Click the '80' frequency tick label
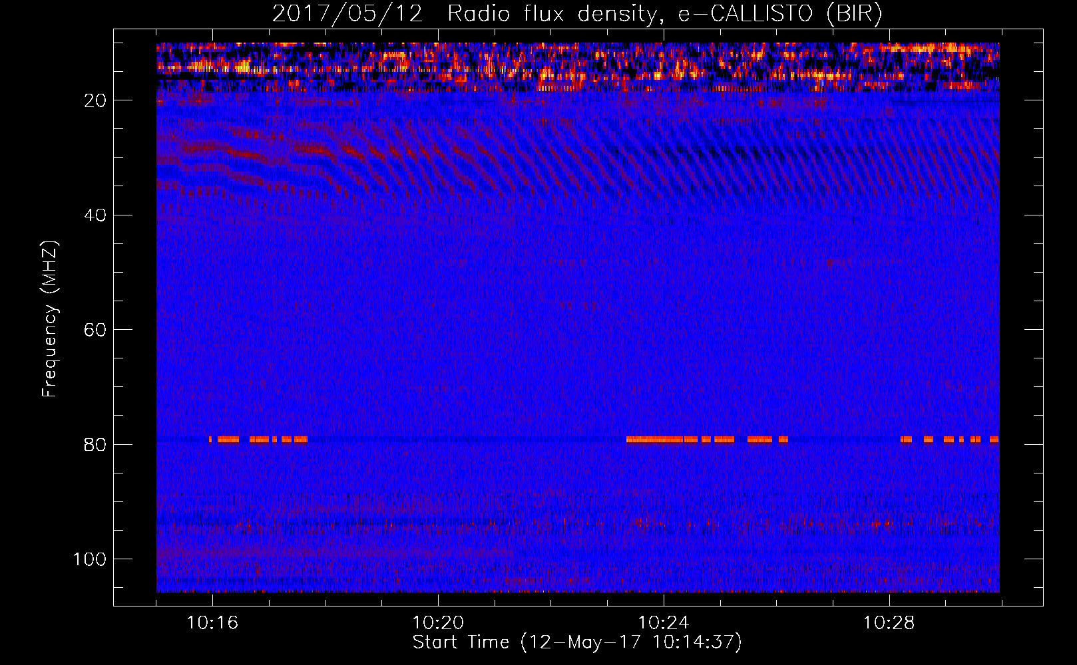The height and width of the screenshot is (665, 1077). [x=96, y=445]
